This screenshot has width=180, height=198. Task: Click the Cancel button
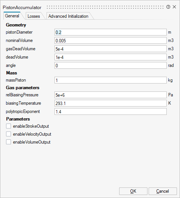163,191
